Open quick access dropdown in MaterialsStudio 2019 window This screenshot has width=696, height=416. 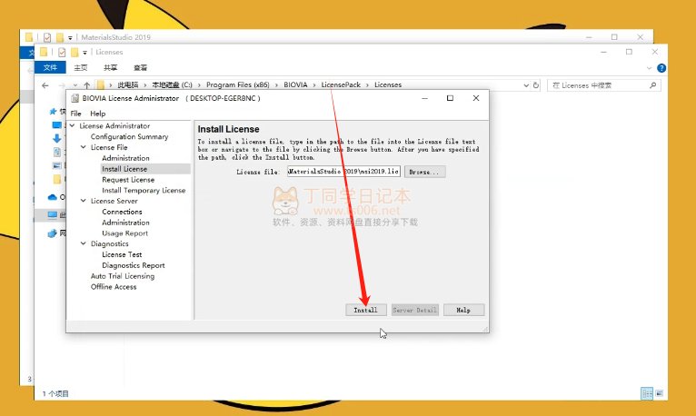tap(70, 38)
